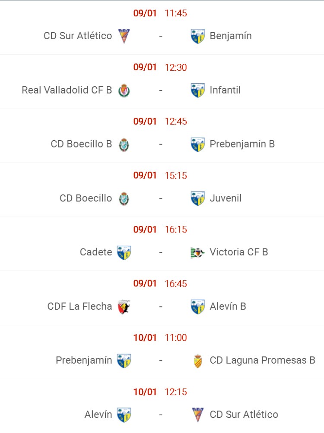
Task: Select the Real Valladolid CF B badge
Action: (x=125, y=89)
